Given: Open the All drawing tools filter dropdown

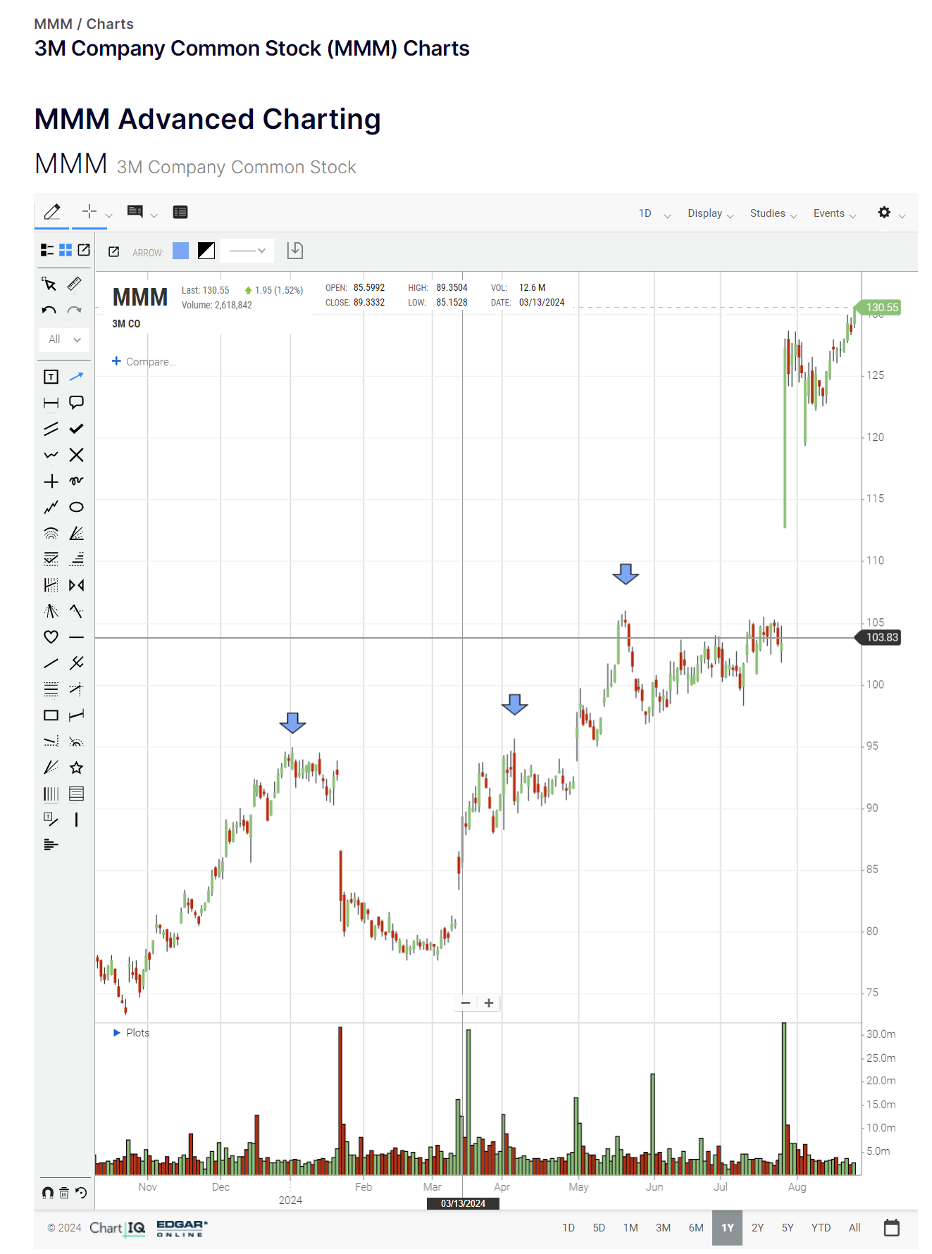Looking at the screenshot, I should coord(64,339).
